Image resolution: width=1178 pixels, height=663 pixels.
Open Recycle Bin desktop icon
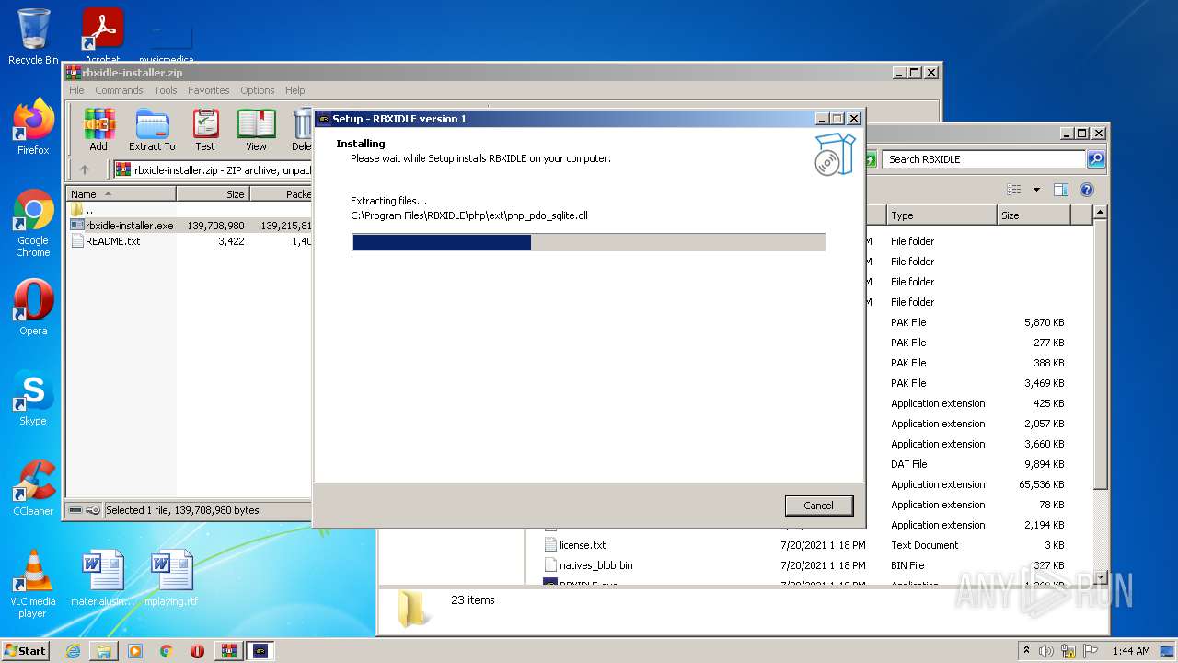[x=33, y=37]
